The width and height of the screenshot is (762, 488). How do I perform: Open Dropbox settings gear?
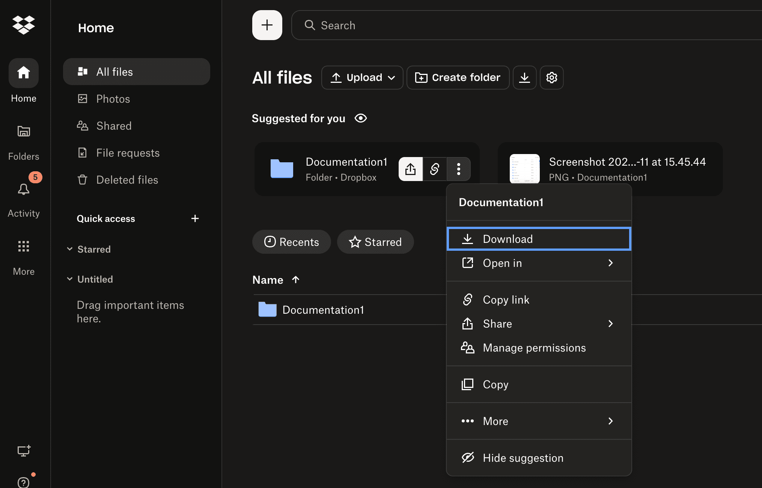551,78
